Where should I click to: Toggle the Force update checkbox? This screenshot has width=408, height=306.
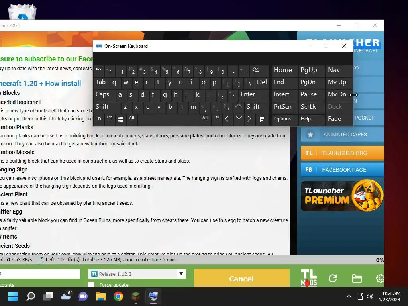(91, 284)
